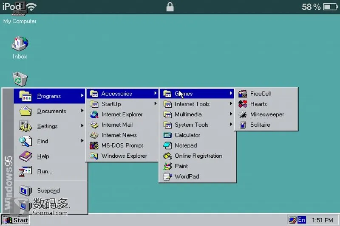Click the Minesweeper mine icon
This screenshot has height=226, width=340.
(243, 114)
